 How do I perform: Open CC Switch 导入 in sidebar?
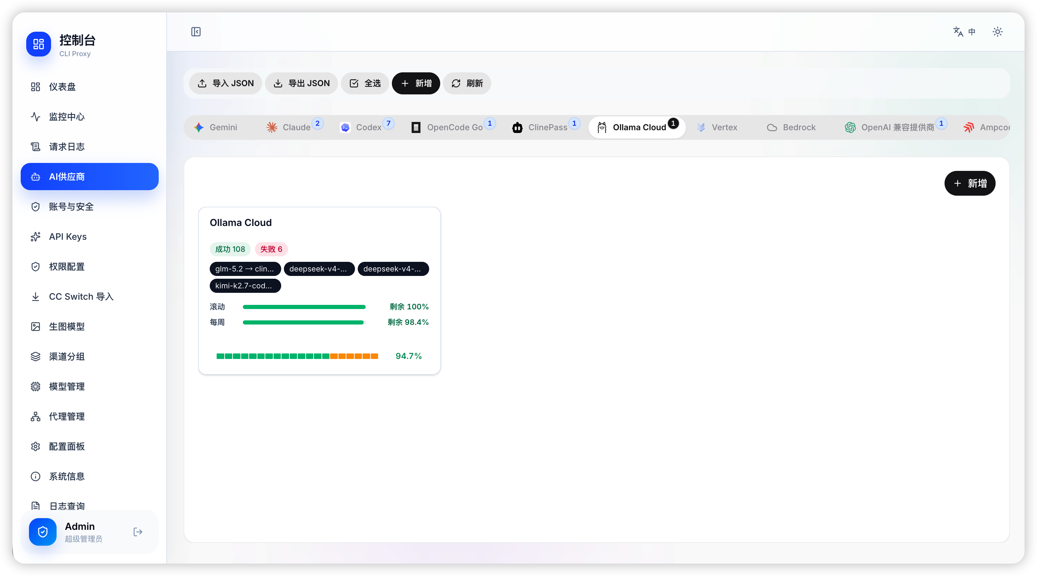(89, 297)
